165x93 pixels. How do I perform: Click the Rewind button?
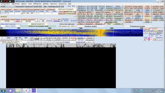click(159, 33)
